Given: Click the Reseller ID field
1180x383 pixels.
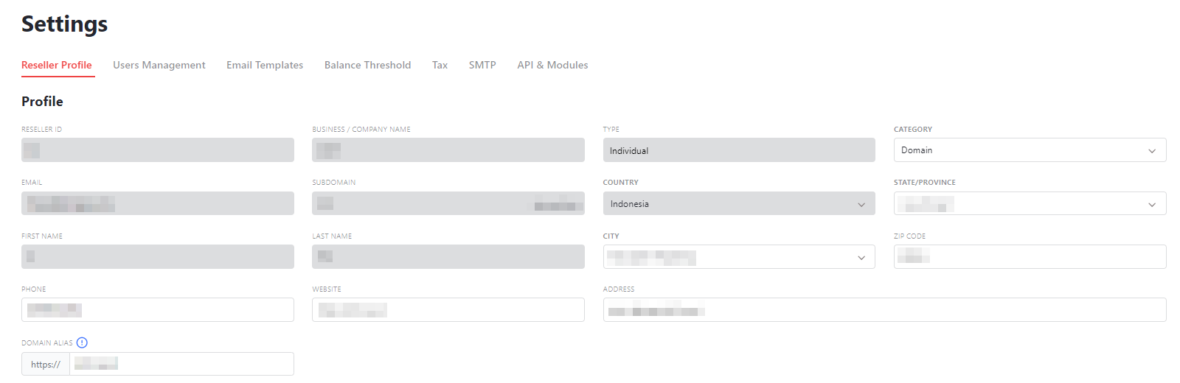Looking at the screenshot, I should [158, 150].
